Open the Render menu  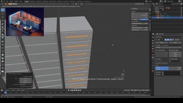click(11, 1)
